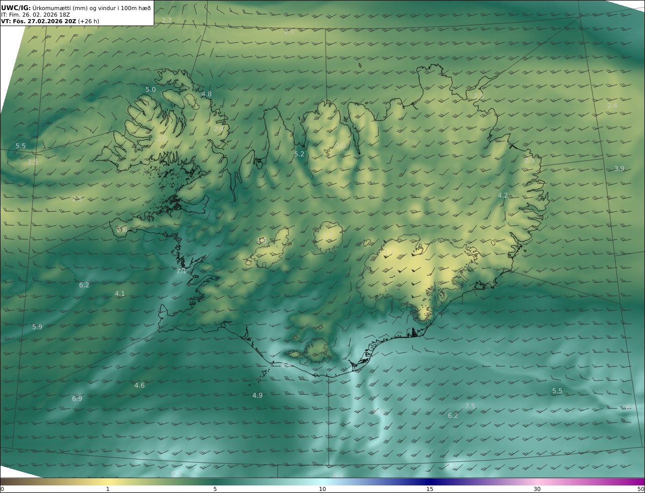645x493 pixels.
Task: Click the 4.6 value label on the map
Action: tap(140, 385)
